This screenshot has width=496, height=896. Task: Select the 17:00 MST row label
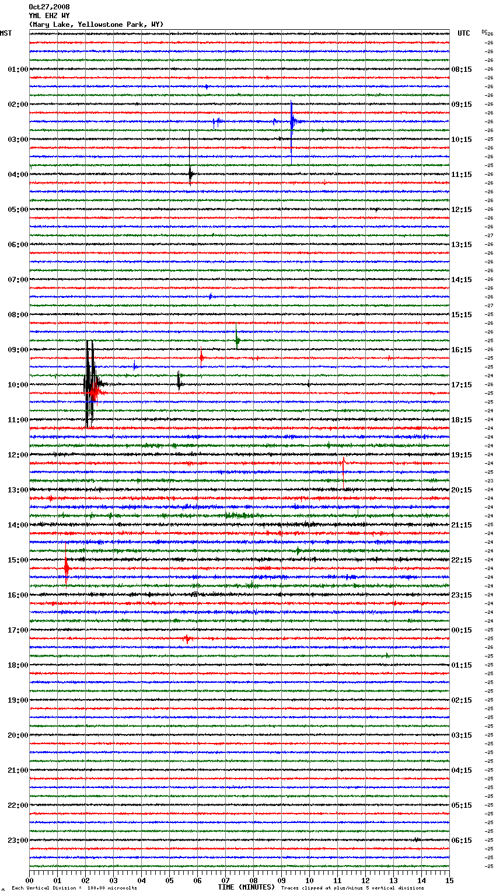[18, 630]
